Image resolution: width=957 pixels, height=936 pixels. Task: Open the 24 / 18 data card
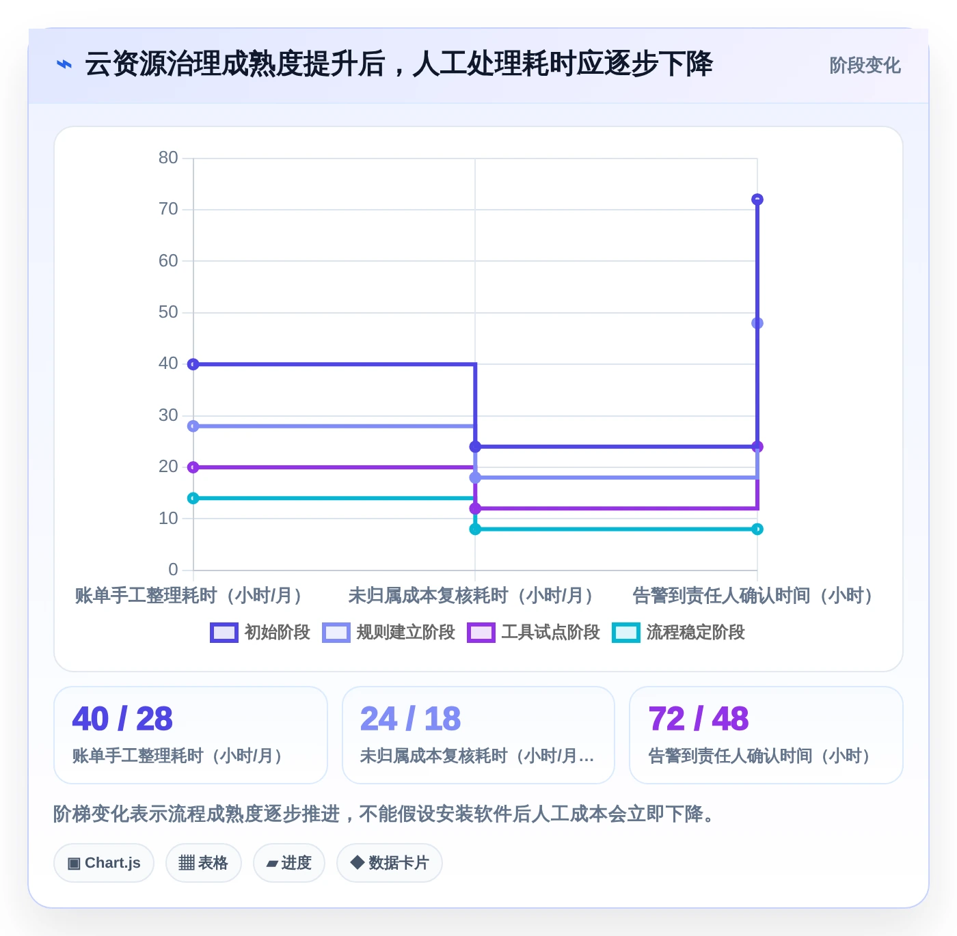(478, 735)
